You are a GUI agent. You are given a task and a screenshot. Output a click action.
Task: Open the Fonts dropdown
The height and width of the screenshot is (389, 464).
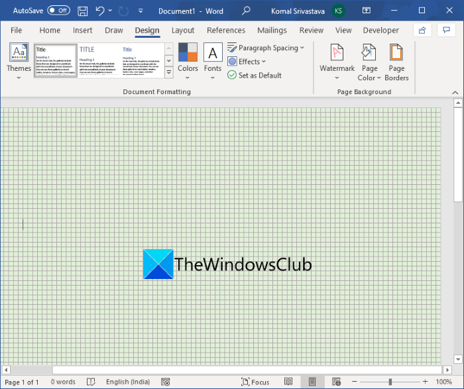click(213, 61)
